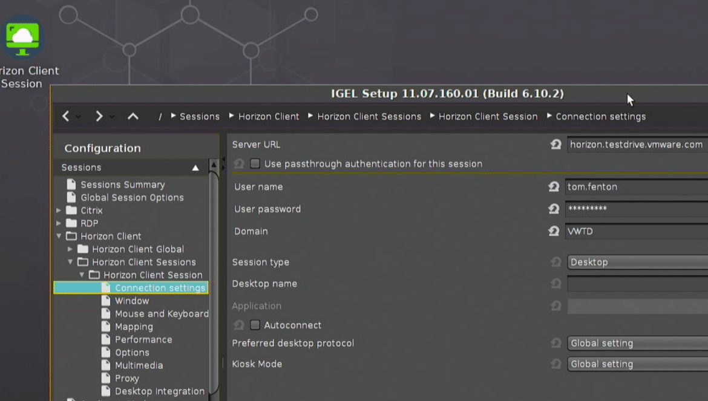708x401 pixels.
Task: Click the Horizon Client Sessions breadcrumb
Action: (x=369, y=116)
